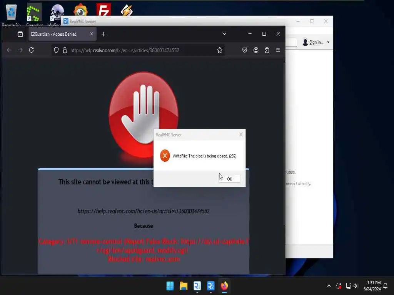
Task: Go forward in Firefox
Action: click(20, 50)
